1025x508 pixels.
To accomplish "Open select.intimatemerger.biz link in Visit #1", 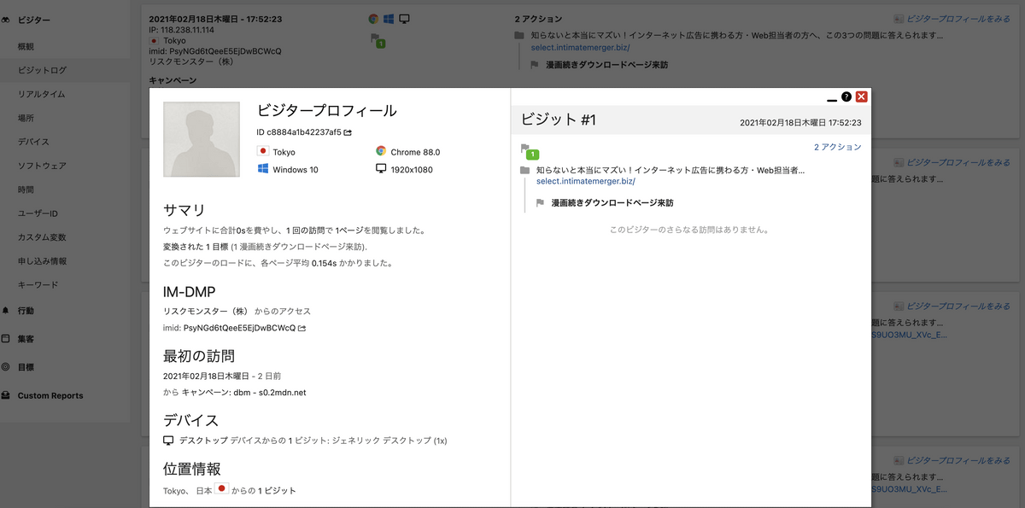I will pyautogui.click(x=585, y=181).
